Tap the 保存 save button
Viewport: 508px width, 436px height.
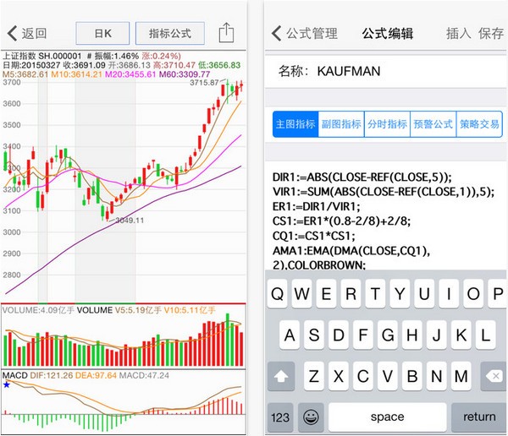[491, 34]
